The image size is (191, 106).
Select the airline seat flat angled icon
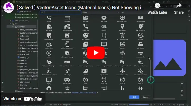pos(49,62)
